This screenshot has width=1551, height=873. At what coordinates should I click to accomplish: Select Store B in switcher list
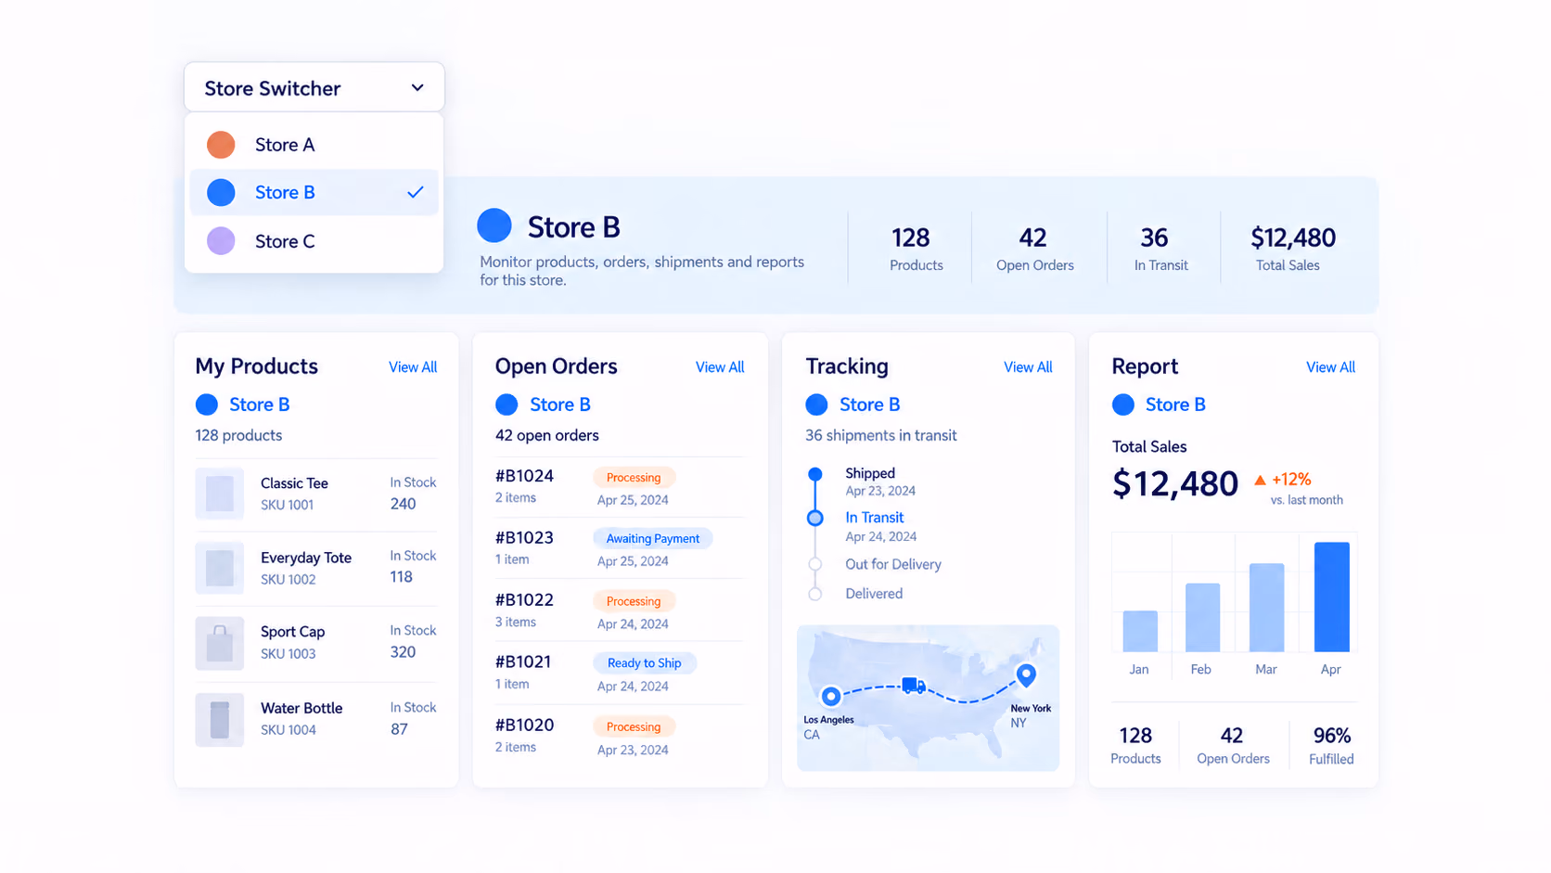point(314,192)
